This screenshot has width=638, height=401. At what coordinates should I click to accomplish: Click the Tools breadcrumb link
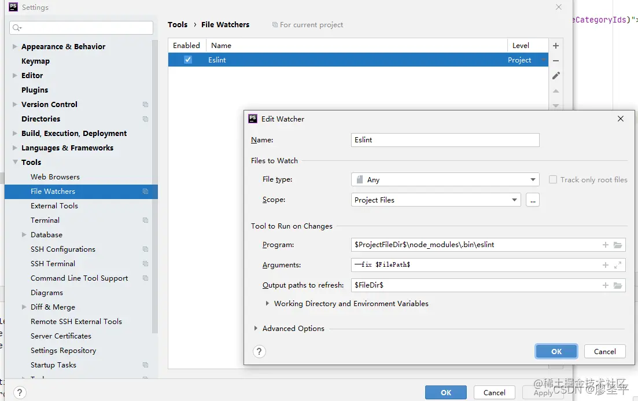coord(178,24)
